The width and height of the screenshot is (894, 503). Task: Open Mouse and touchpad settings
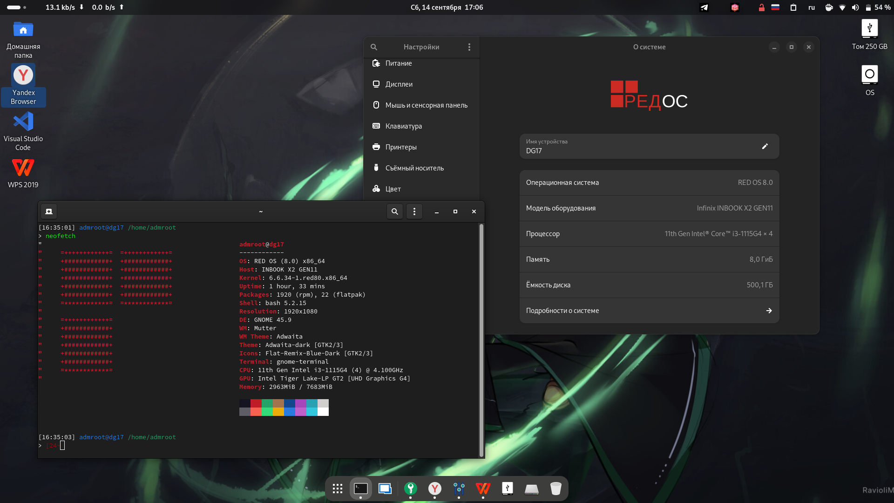(426, 105)
